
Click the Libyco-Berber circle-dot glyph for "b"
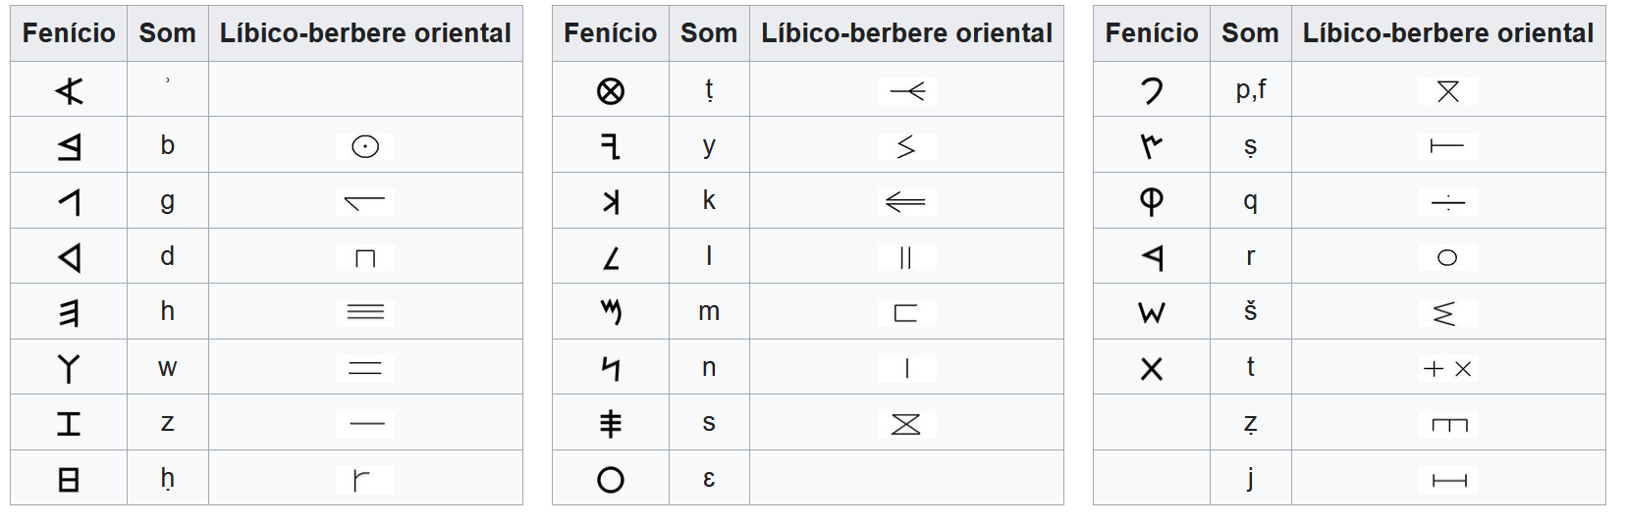[x=365, y=146]
